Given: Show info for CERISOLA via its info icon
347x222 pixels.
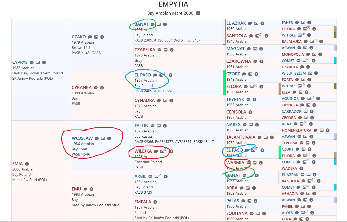Looking at the screenshot, I should 250,112.
